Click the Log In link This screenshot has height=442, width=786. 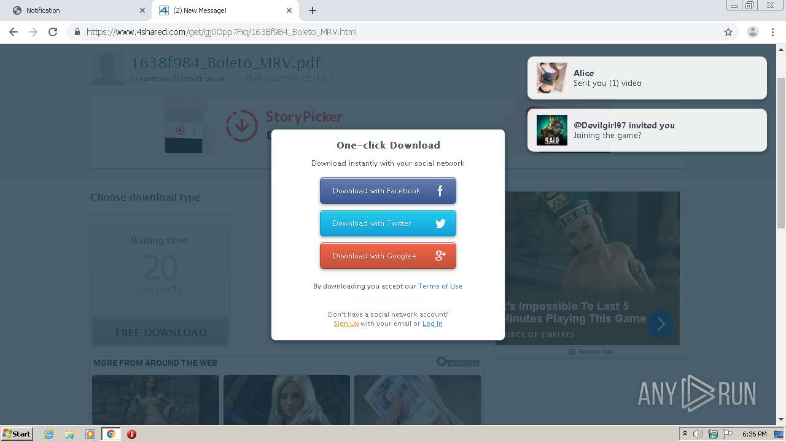click(x=432, y=324)
